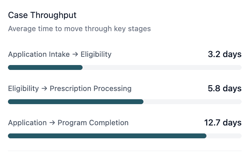Click the divider line below the progress bars

[x=125, y=151]
